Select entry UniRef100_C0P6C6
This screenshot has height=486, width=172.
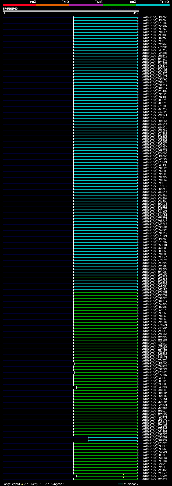click(154, 133)
